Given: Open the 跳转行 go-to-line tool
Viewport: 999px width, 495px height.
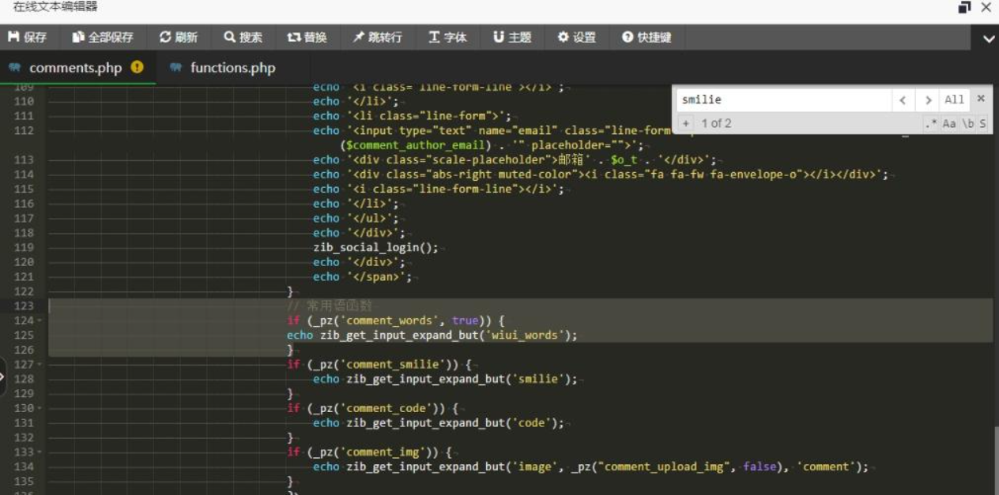Looking at the screenshot, I should click(358, 37).
